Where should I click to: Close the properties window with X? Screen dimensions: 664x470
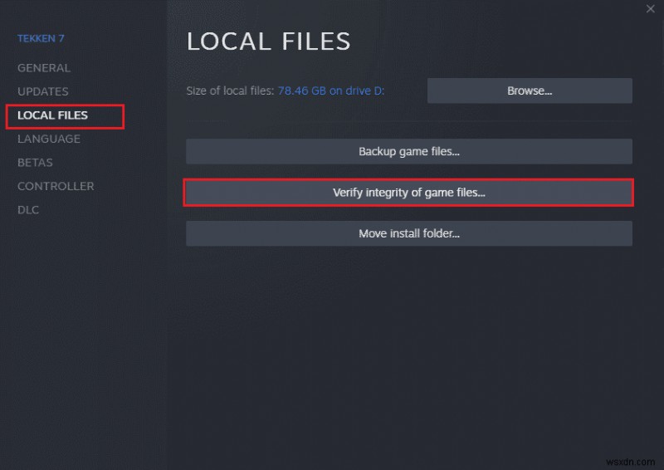pos(651,9)
